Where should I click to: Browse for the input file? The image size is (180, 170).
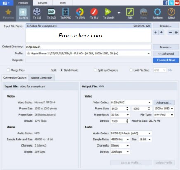166,26
